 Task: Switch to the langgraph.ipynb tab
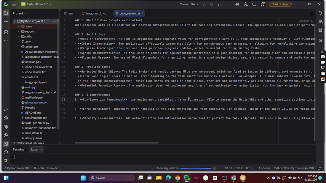click(x=95, y=13)
